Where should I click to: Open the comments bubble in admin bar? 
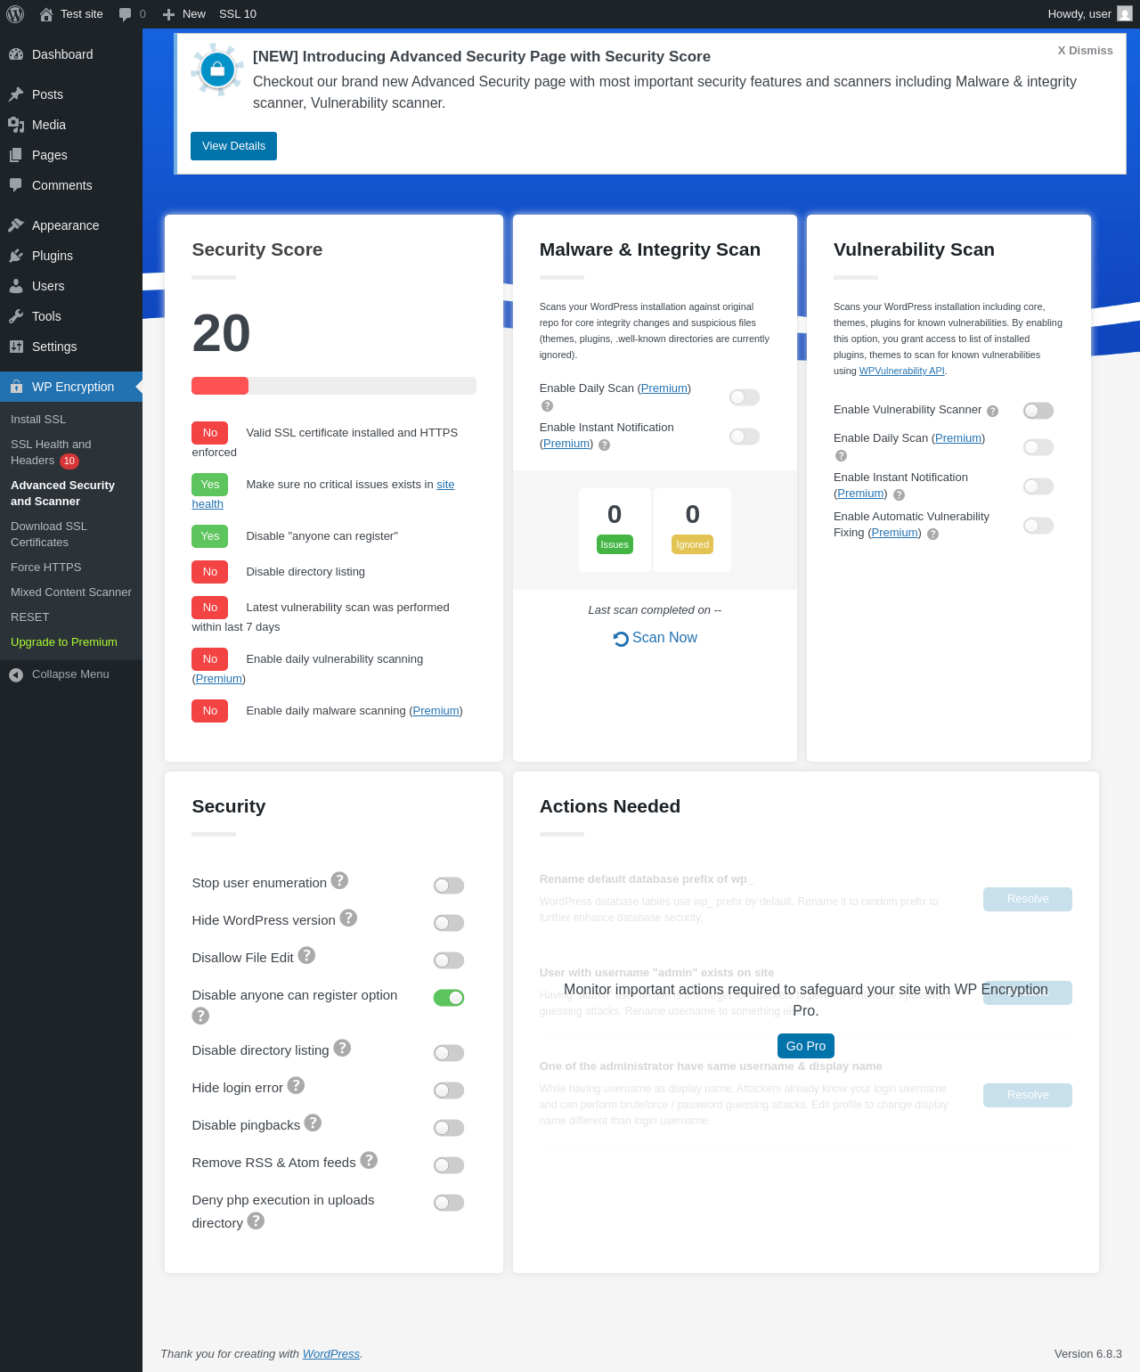126,14
